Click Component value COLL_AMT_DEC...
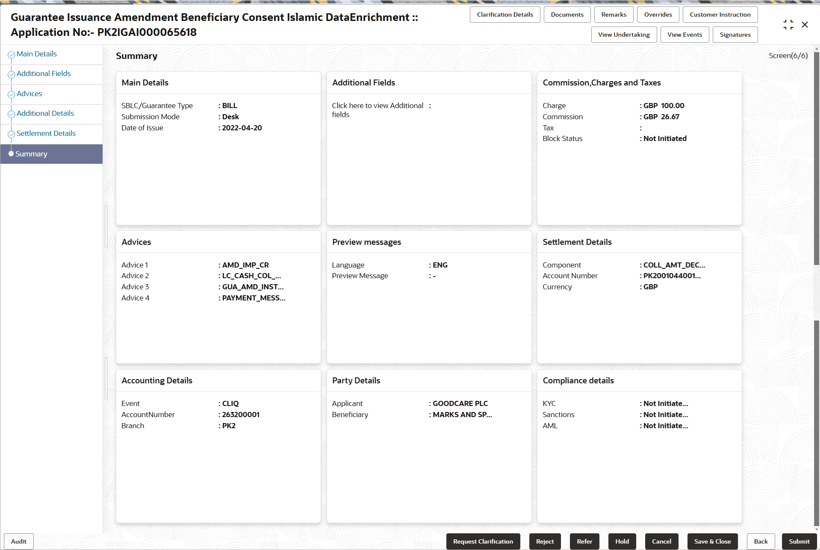This screenshot has width=820, height=550. click(x=674, y=265)
